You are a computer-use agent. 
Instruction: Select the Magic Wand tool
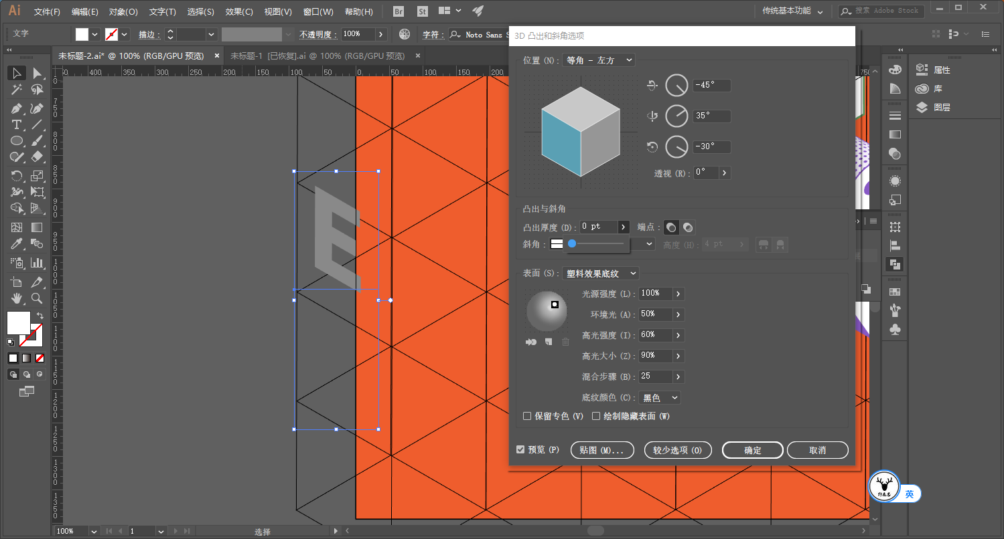[17, 90]
